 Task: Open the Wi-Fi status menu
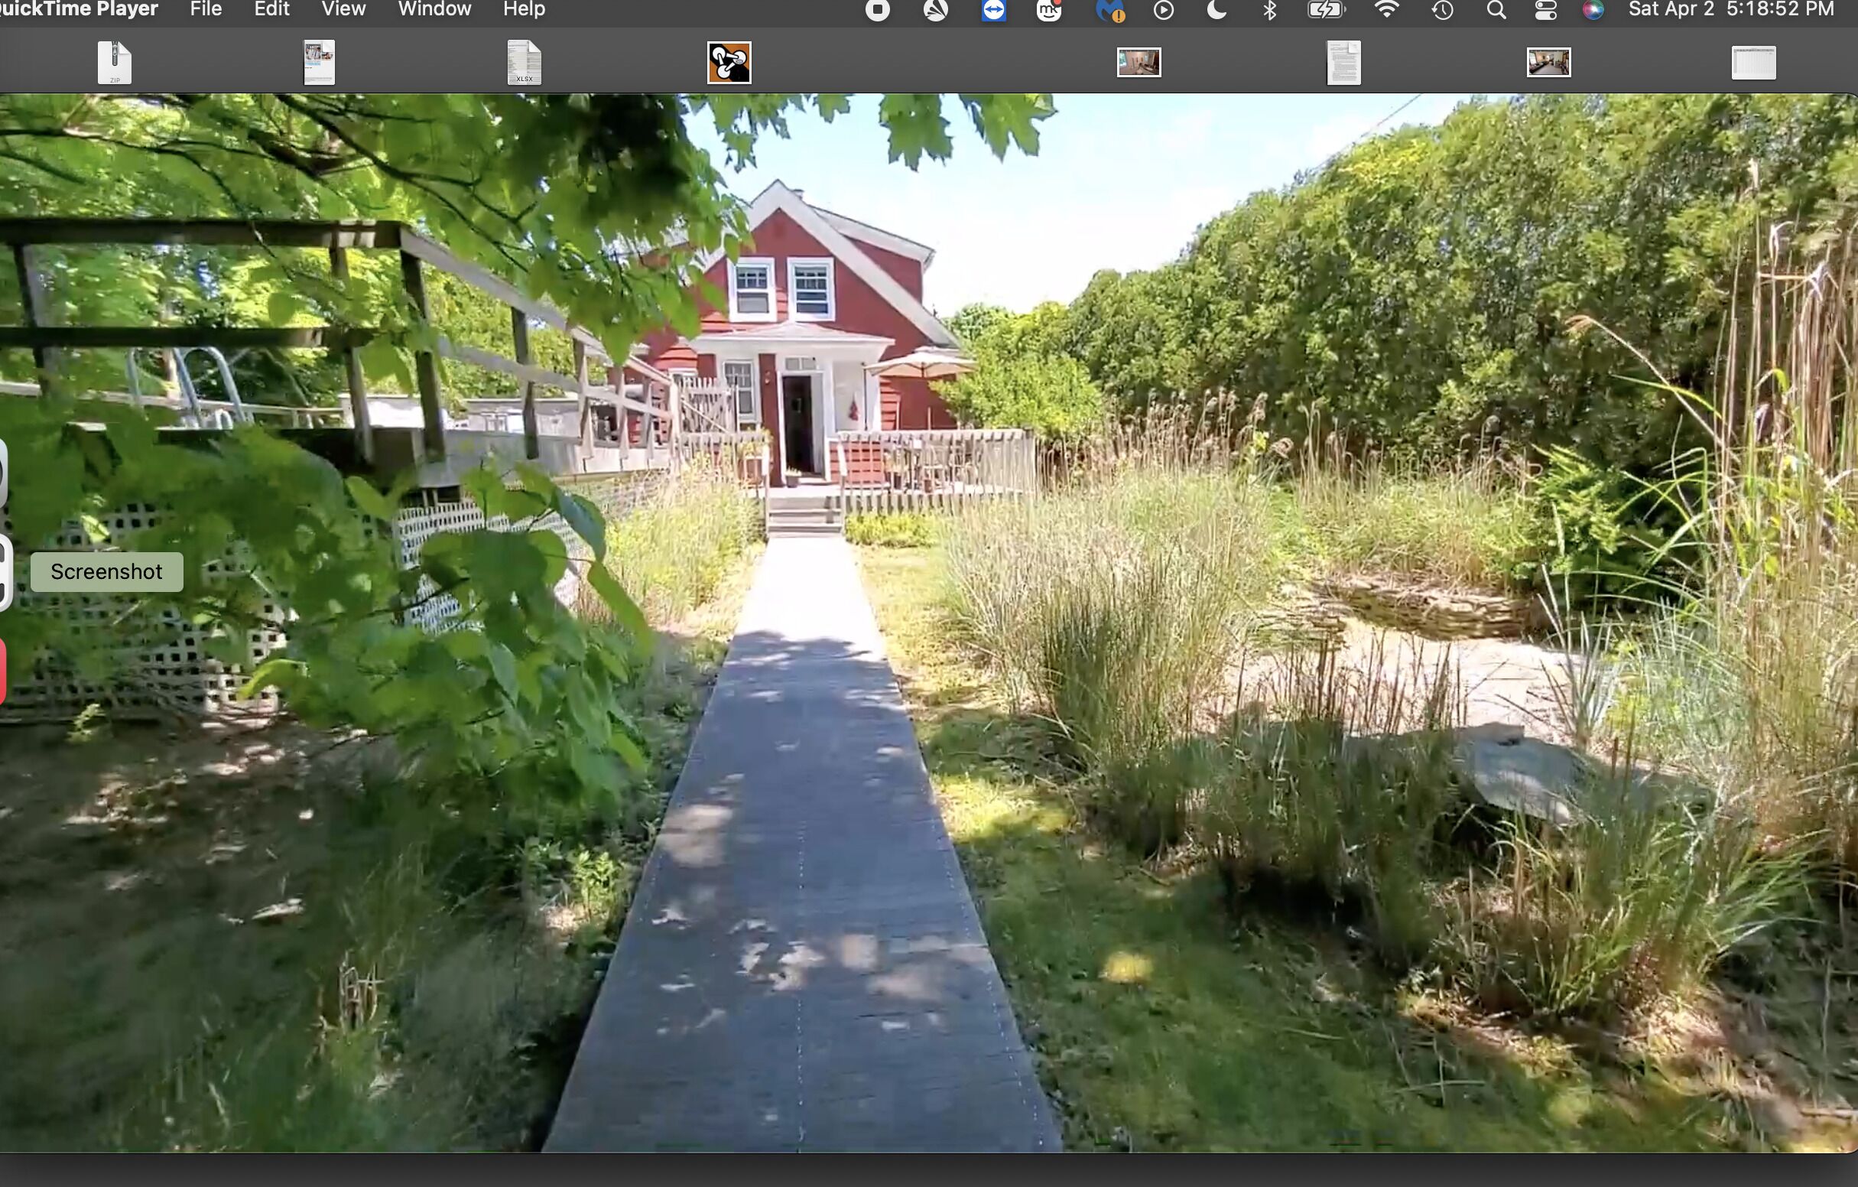click(x=1386, y=10)
